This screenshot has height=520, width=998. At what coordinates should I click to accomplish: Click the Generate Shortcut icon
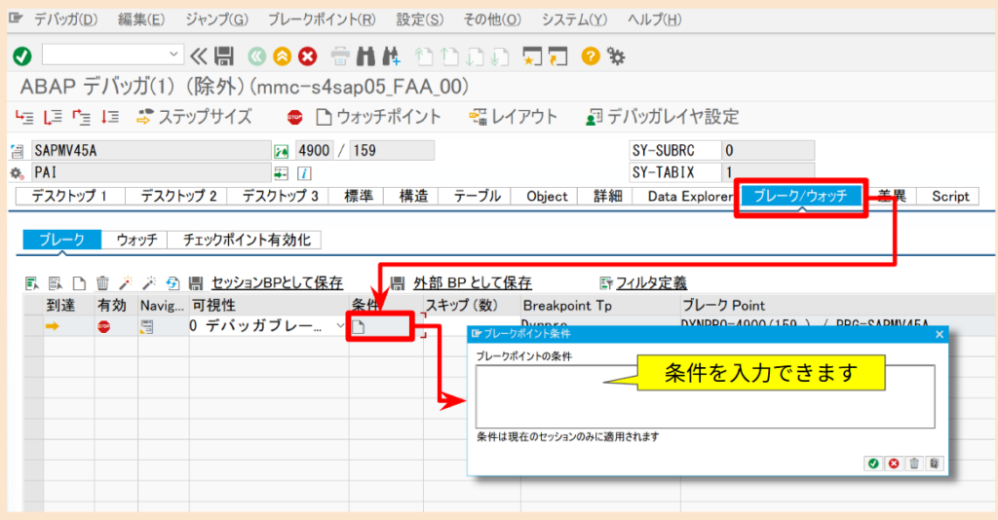[557, 56]
